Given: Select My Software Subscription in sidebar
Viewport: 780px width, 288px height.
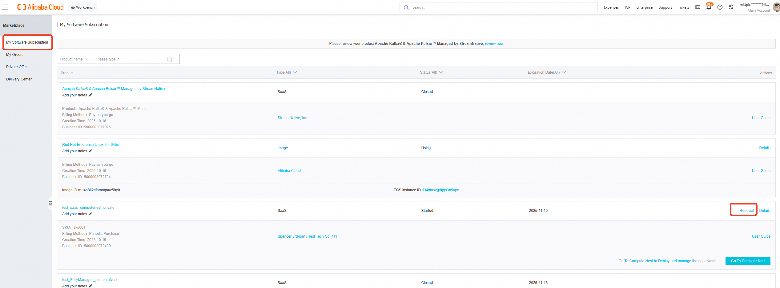Looking at the screenshot, I should 27,42.
